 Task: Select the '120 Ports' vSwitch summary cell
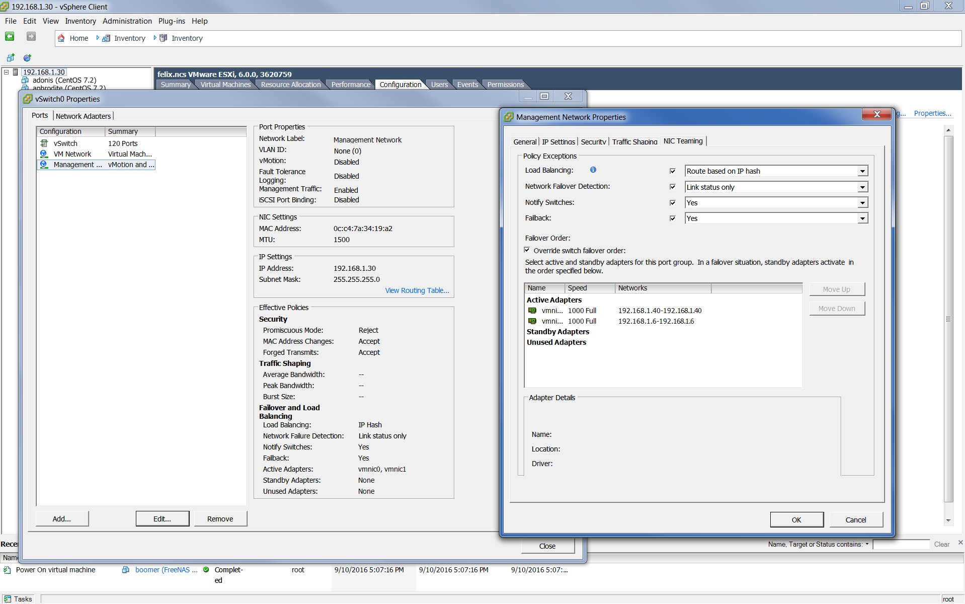click(x=123, y=143)
